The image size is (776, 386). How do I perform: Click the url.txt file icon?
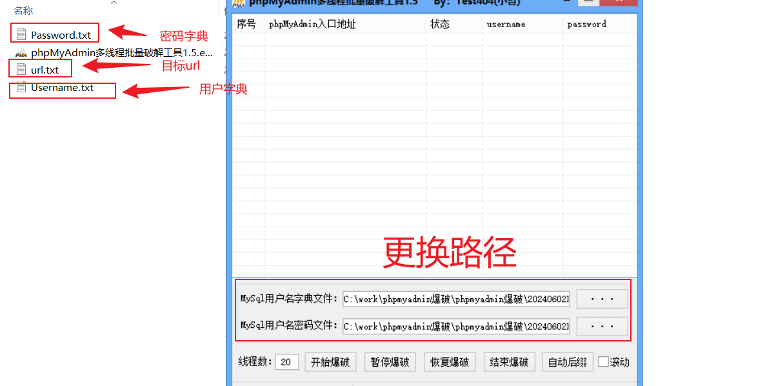pos(21,69)
